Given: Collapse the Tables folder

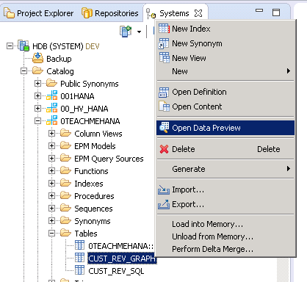Looking at the screenshot, I should point(51,234).
